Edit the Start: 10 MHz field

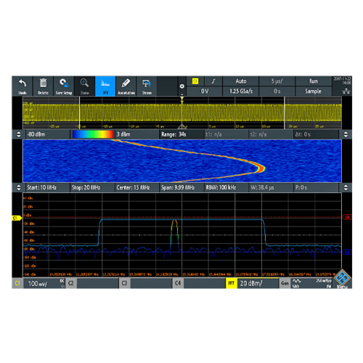[48, 187]
